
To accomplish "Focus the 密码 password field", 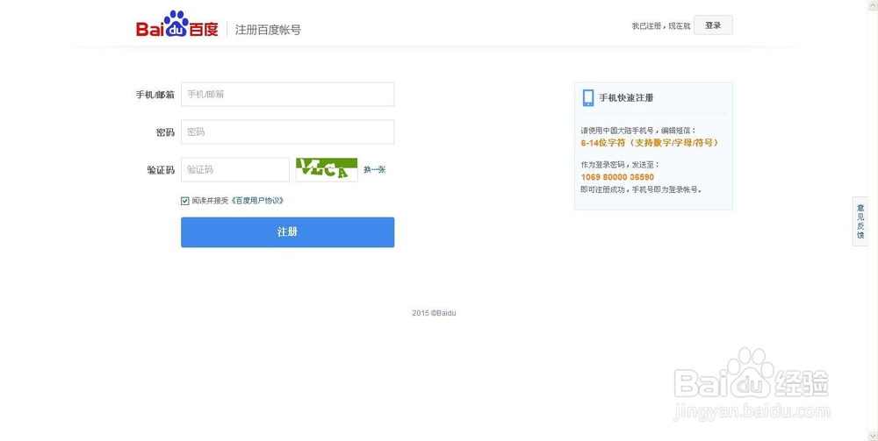I will pyautogui.click(x=287, y=132).
